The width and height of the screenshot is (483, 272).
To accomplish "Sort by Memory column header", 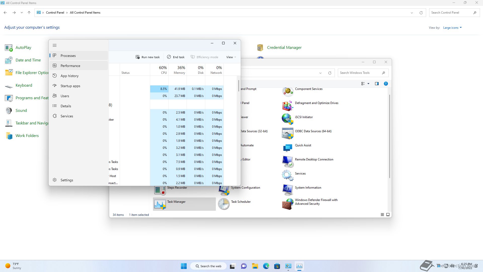I will (x=178, y=70).
